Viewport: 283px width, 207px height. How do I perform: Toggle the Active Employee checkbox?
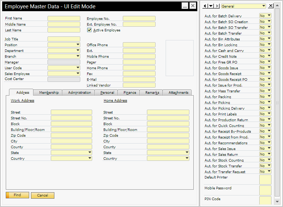pos(89,30)
